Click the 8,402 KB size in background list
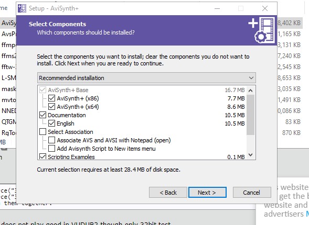This screenshot has height=225, width=309. click(289, 23)
